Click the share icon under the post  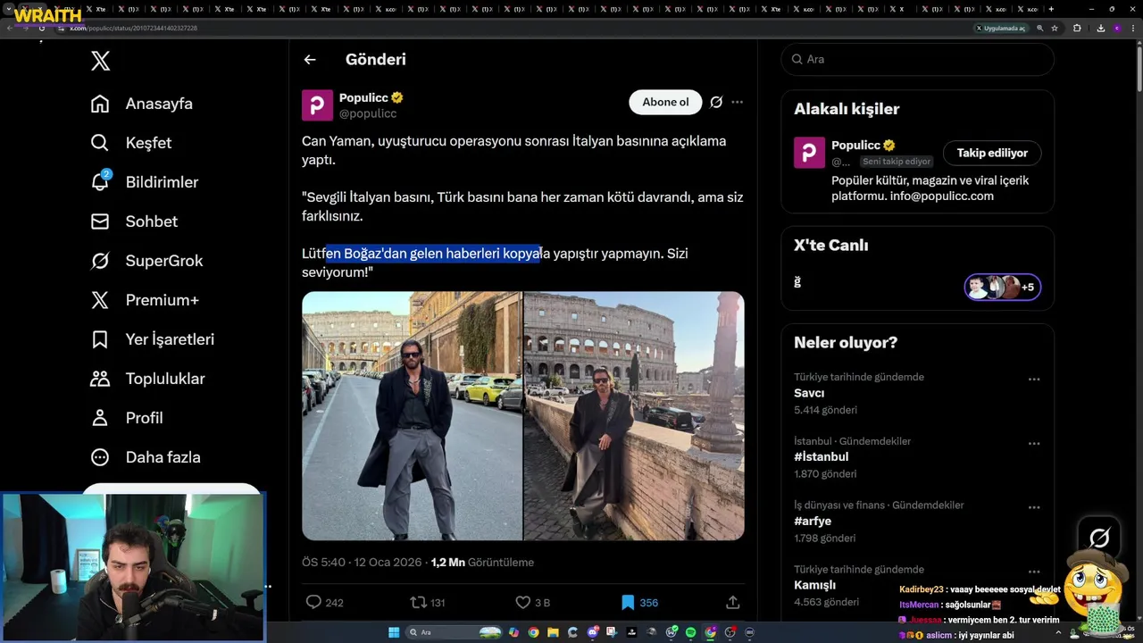pos(732,603)
